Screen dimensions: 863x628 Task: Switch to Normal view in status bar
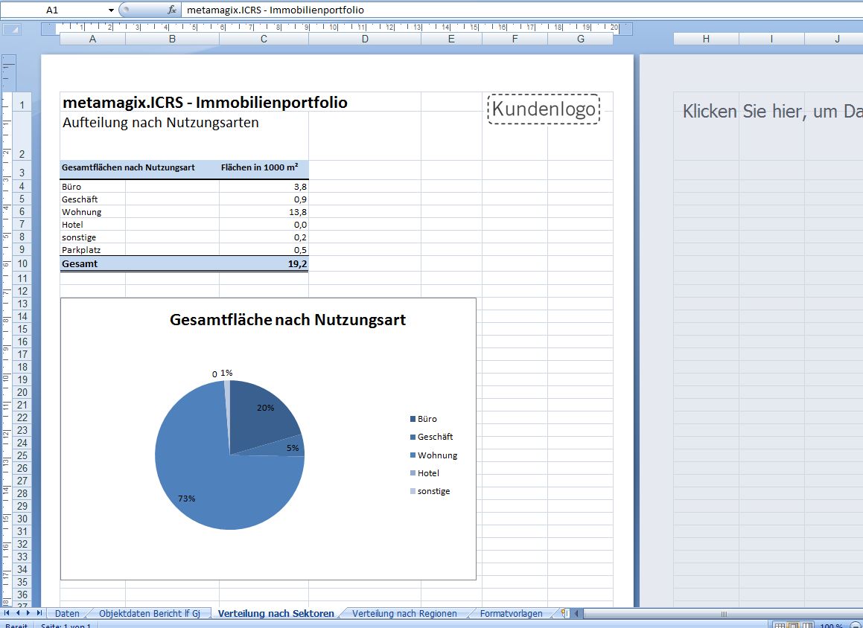[x=780, y=625]
